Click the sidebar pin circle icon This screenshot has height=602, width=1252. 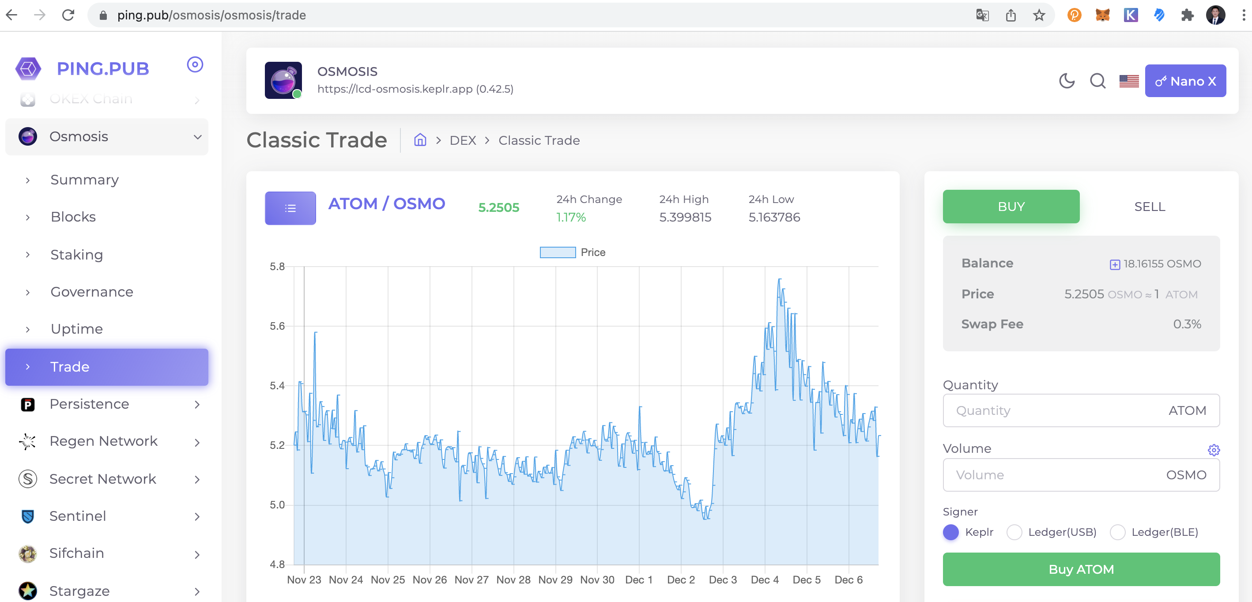click(195, 64)
